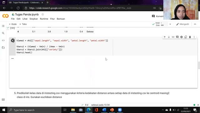Open the Komentar panel
The image size is (200, 113).
click(157, 16)
